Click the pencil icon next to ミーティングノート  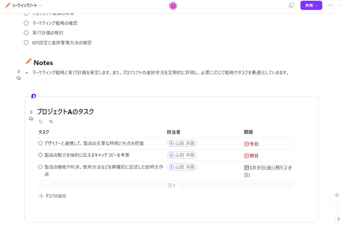coord(8,5)
